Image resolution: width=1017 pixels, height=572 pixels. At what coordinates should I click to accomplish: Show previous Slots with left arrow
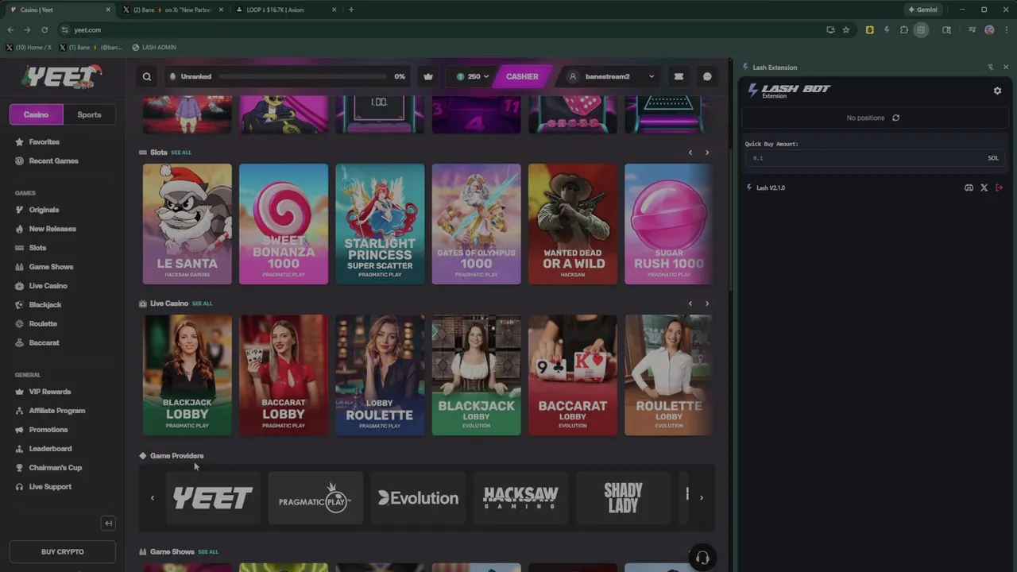pyautogui.click(x=690, y=153)
